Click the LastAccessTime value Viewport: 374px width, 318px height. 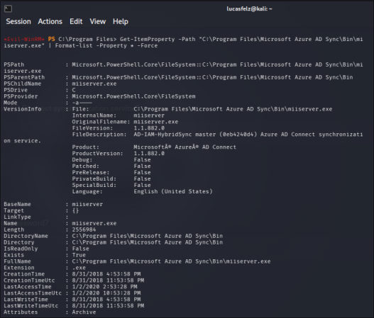[105, 287]
